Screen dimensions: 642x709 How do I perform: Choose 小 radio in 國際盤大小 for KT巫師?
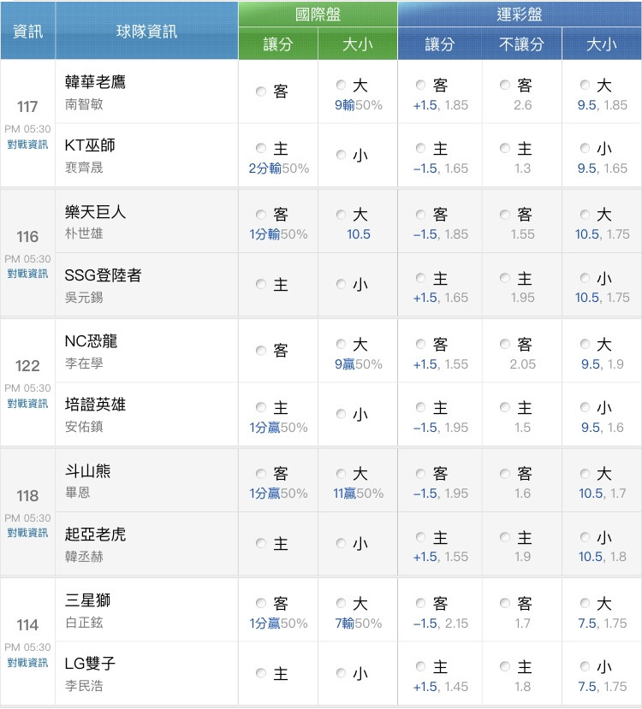(x=342, y=155)
